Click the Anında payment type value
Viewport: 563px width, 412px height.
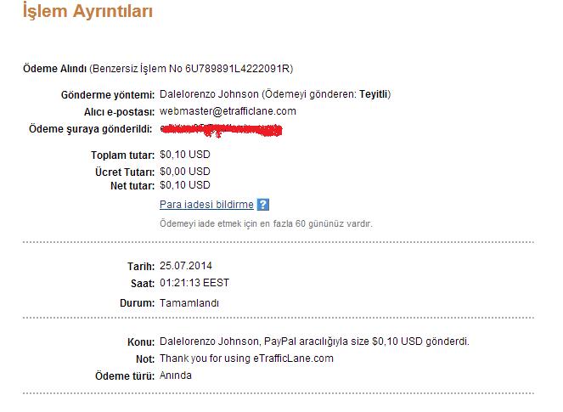(176, 375)
